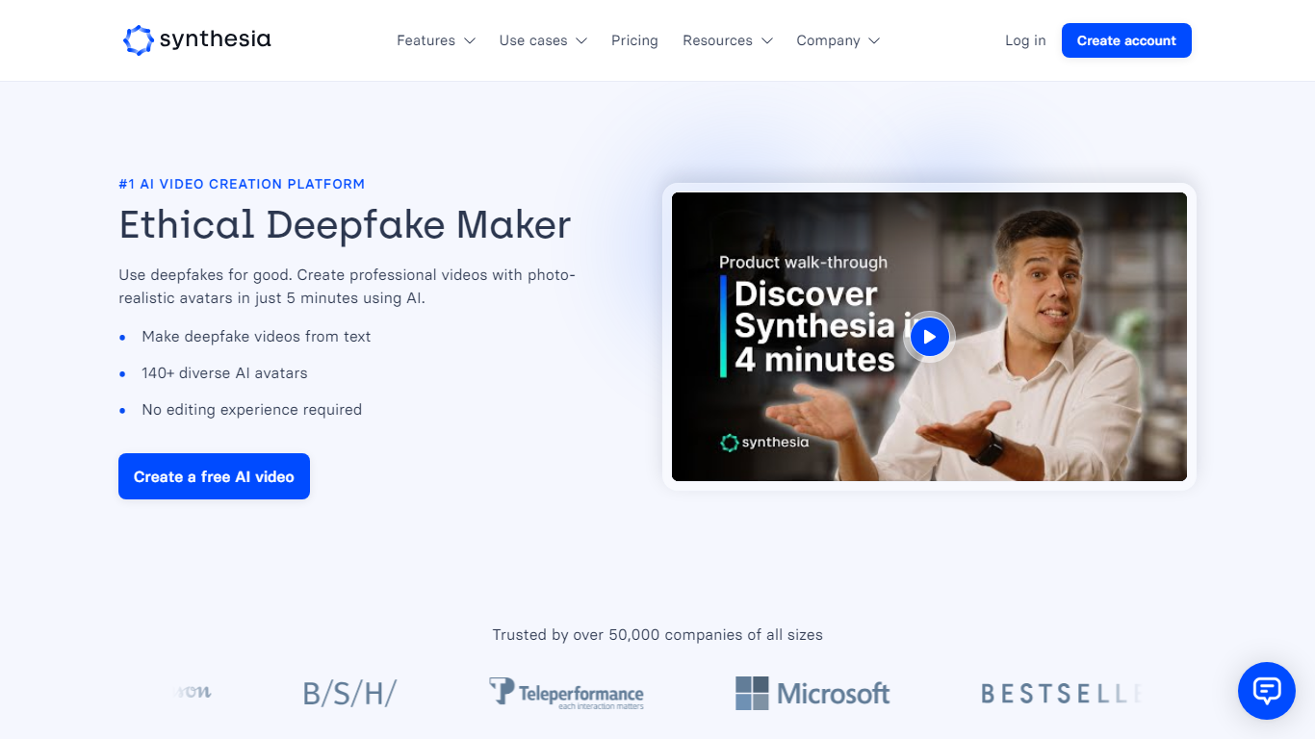Viewport: 1315px width, 739px height.
Task: Click '140+ diverse AI avatars' bullet
Action: tap(224, 373)
